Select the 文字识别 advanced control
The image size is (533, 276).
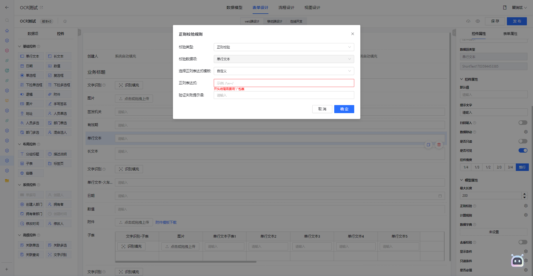(x=59, y=255)
